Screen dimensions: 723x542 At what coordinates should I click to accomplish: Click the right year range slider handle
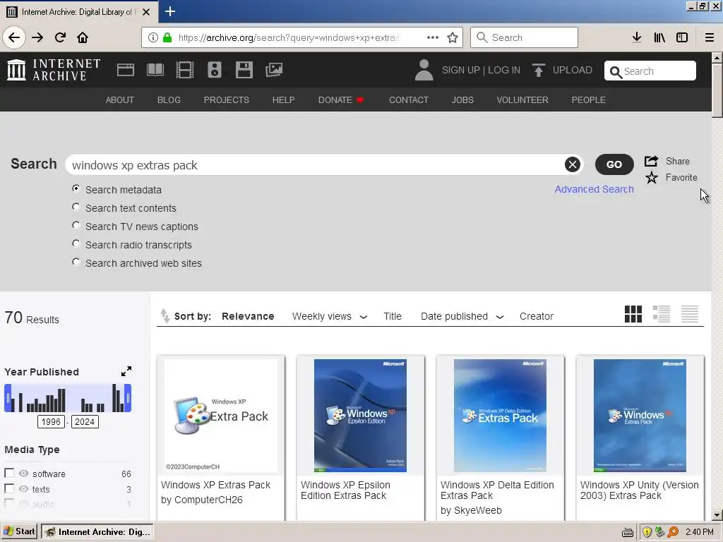tap(128, 398)
